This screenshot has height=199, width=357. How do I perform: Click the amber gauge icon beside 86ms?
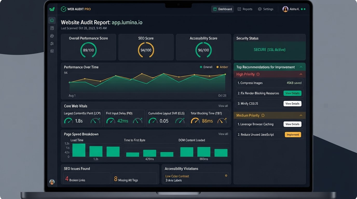pyautogui.click(x=195, y=121)
